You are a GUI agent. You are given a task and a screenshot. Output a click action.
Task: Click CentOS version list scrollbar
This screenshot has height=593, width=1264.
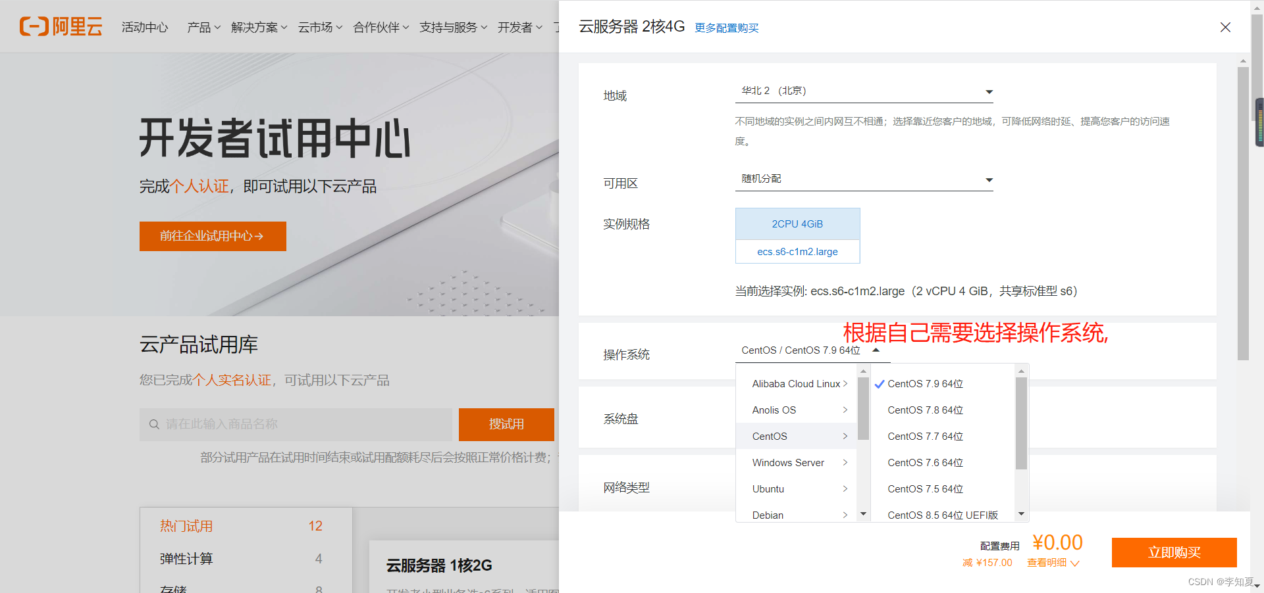coord(1021,423)
